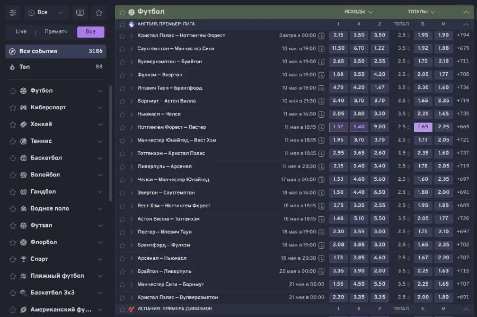Favorite the Борнмут – Астон Вилла match
This screenshot has height=317, width=477.
point(122,101)
